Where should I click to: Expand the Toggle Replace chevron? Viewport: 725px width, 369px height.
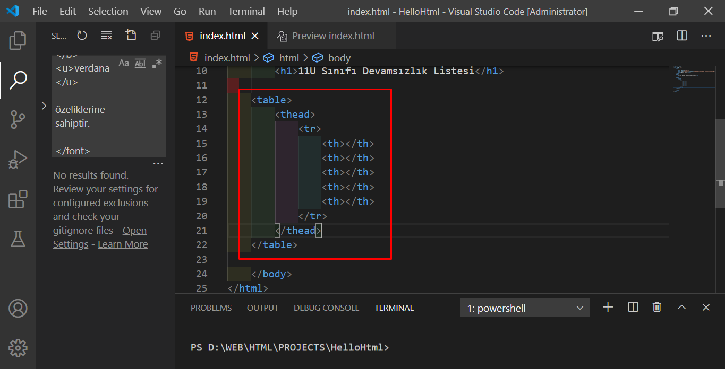[x=44, y=106]
